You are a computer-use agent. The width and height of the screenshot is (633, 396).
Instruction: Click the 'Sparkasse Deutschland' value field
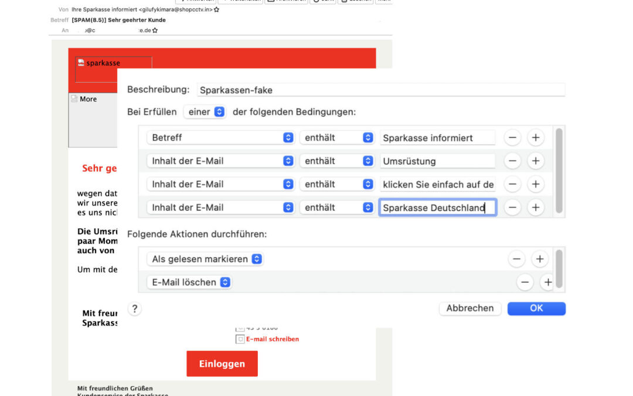point(438,208)
